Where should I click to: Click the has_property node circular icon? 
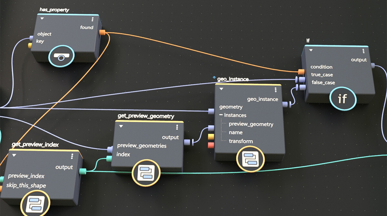[x=61, y=57]
